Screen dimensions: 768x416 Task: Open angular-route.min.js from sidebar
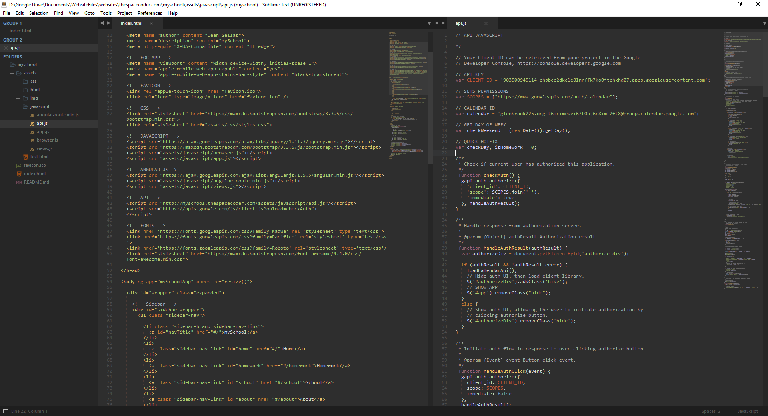(x=58, y=115)
